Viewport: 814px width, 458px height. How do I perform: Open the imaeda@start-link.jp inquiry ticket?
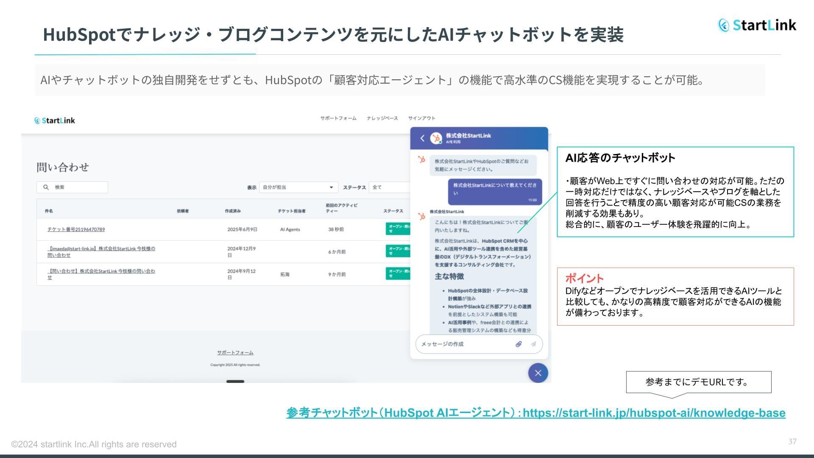point(101,252)
